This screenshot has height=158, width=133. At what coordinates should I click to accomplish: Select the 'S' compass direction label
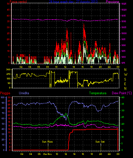[125, 79]
